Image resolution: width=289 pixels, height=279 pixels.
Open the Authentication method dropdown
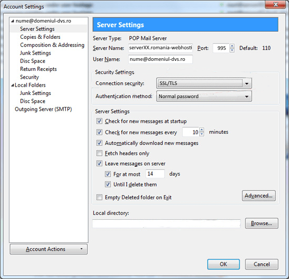204,96
